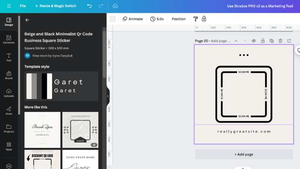Open the Text tool panel

click(9, 57)
